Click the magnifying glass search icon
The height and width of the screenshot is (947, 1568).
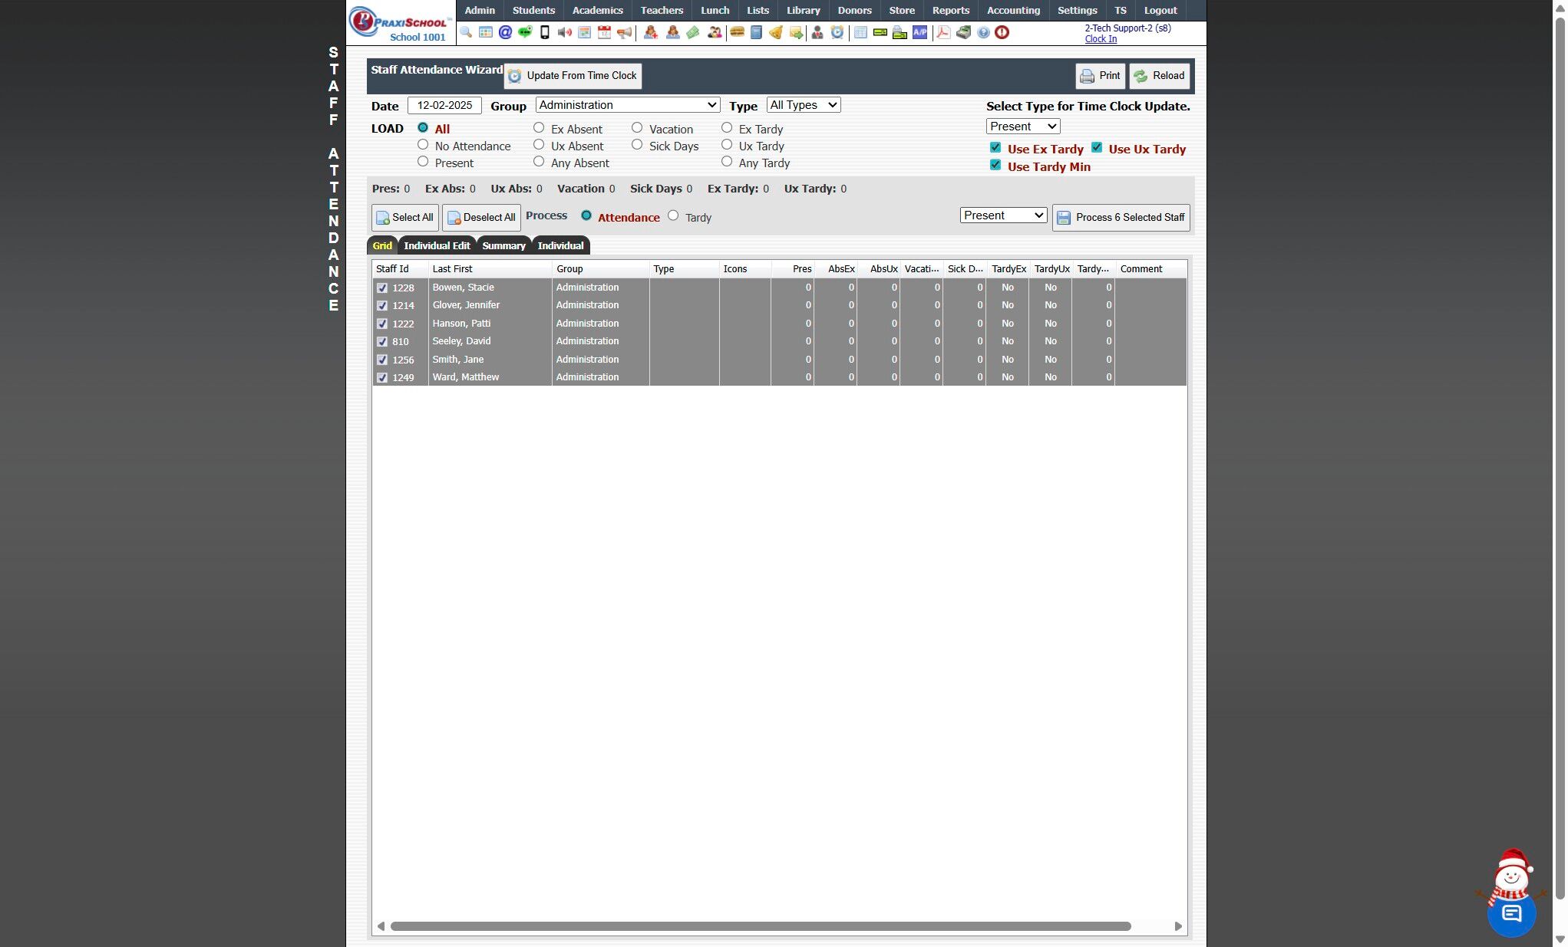pyautogui.click(x=466, y=32)
